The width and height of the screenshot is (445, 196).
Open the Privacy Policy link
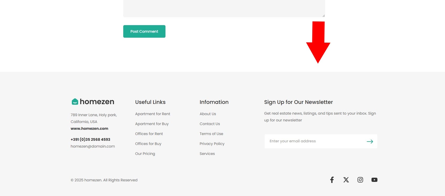[212, 144]
